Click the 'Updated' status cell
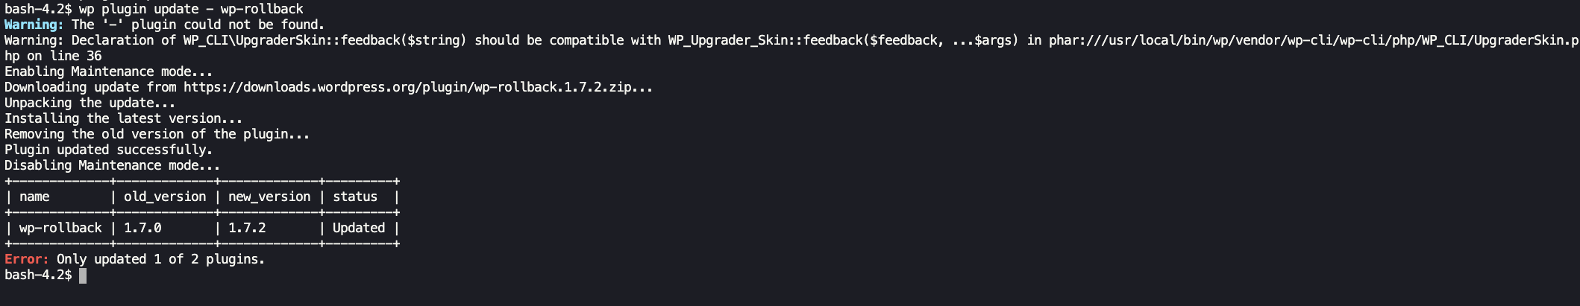 pyautogui.click(x=359, y=228)
